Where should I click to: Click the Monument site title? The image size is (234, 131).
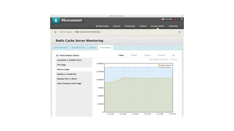tap(72, 20)
